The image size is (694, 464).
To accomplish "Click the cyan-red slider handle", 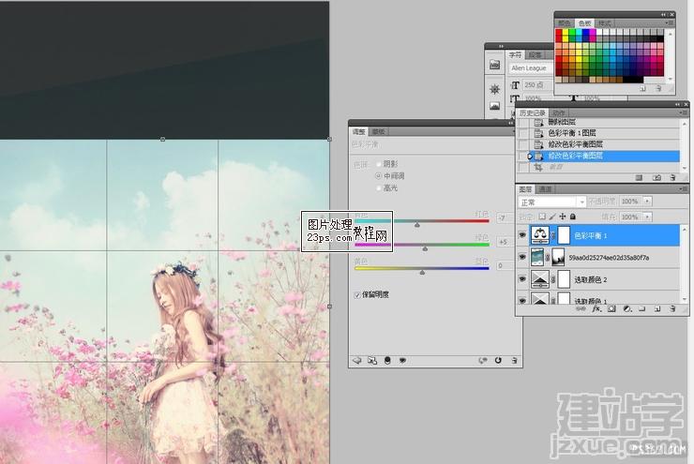I will tap(417, 225).
